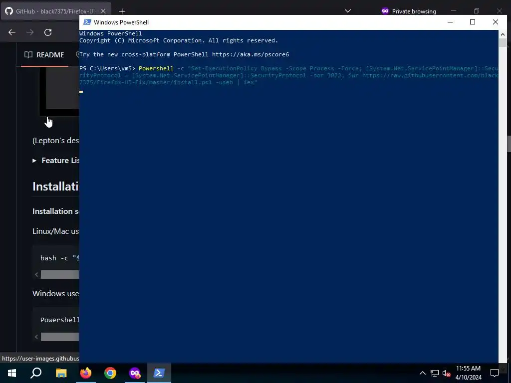Expand the Feature List section
The width and height of the screenshot is (511, 383).
coord(56,160)
